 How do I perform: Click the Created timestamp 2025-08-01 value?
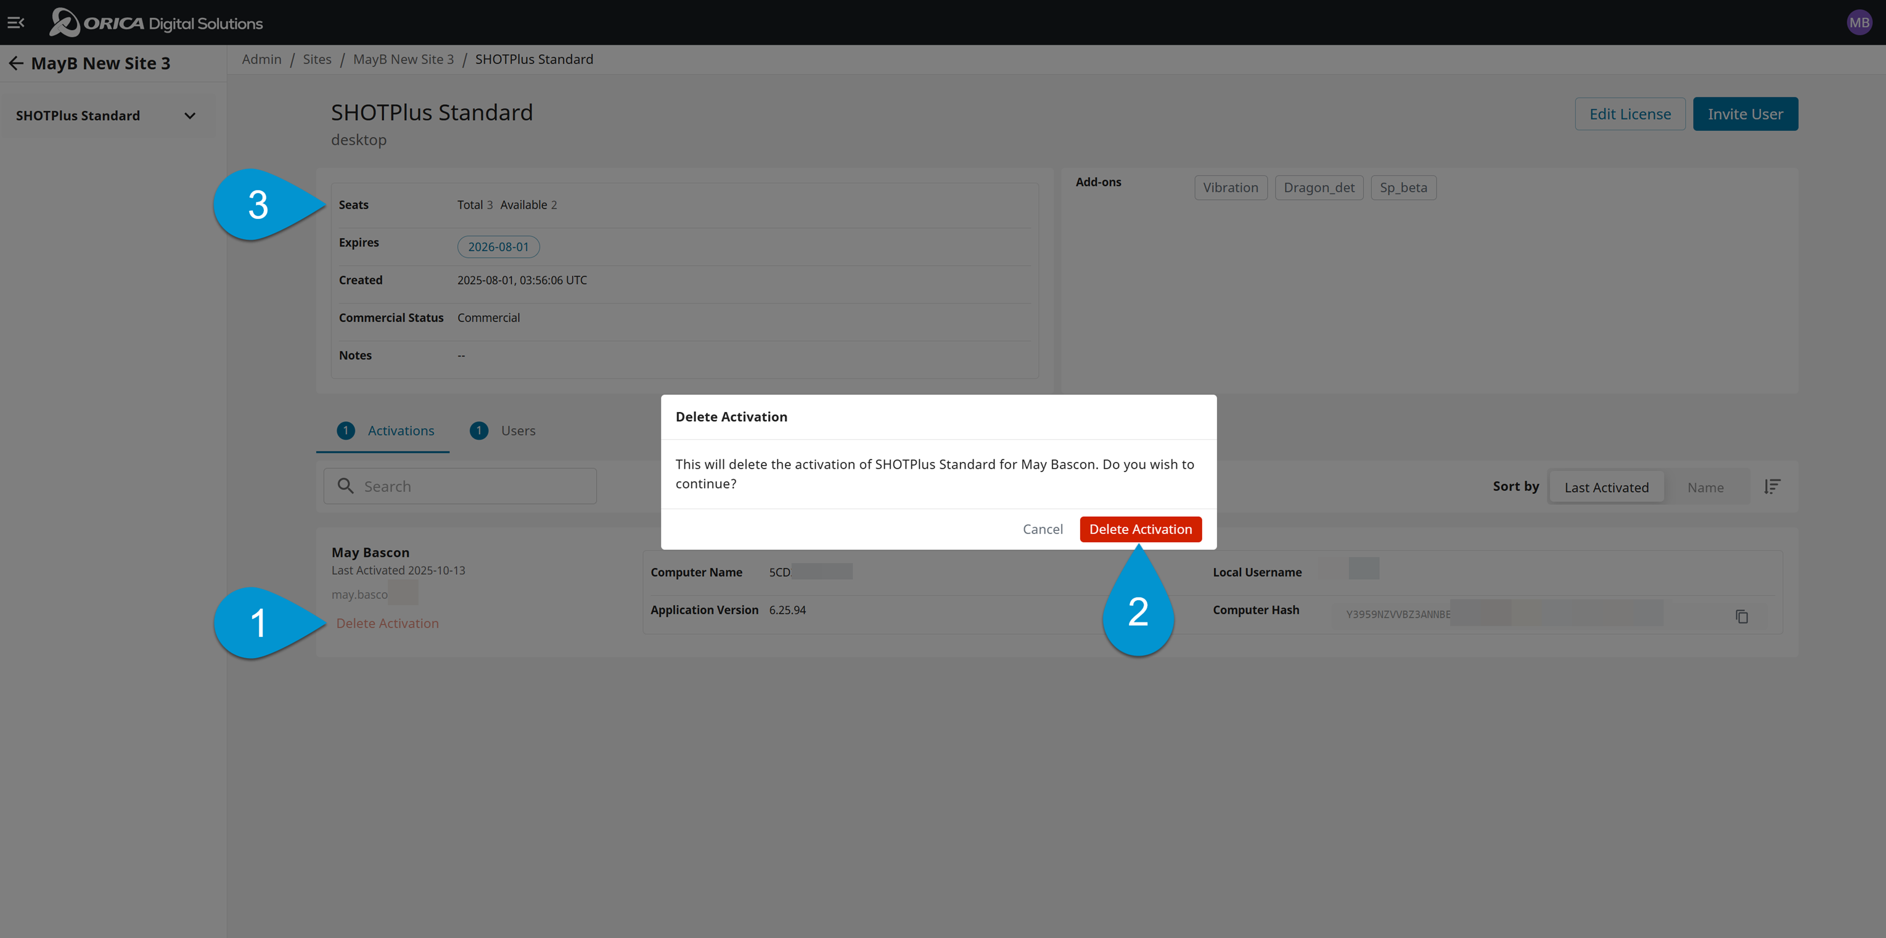522,281
